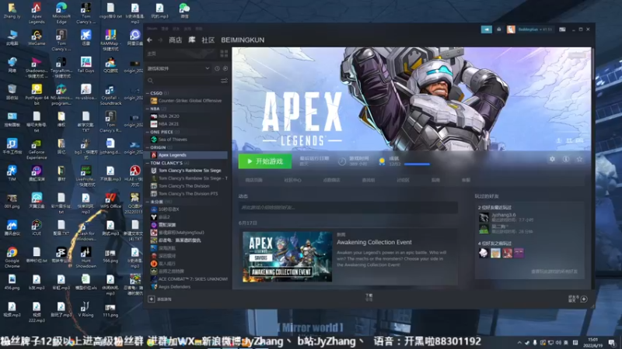Click the Steam announcements megaphone button
Image resolution: width=622 pixels, height=349 pixels.
point(487,29)
